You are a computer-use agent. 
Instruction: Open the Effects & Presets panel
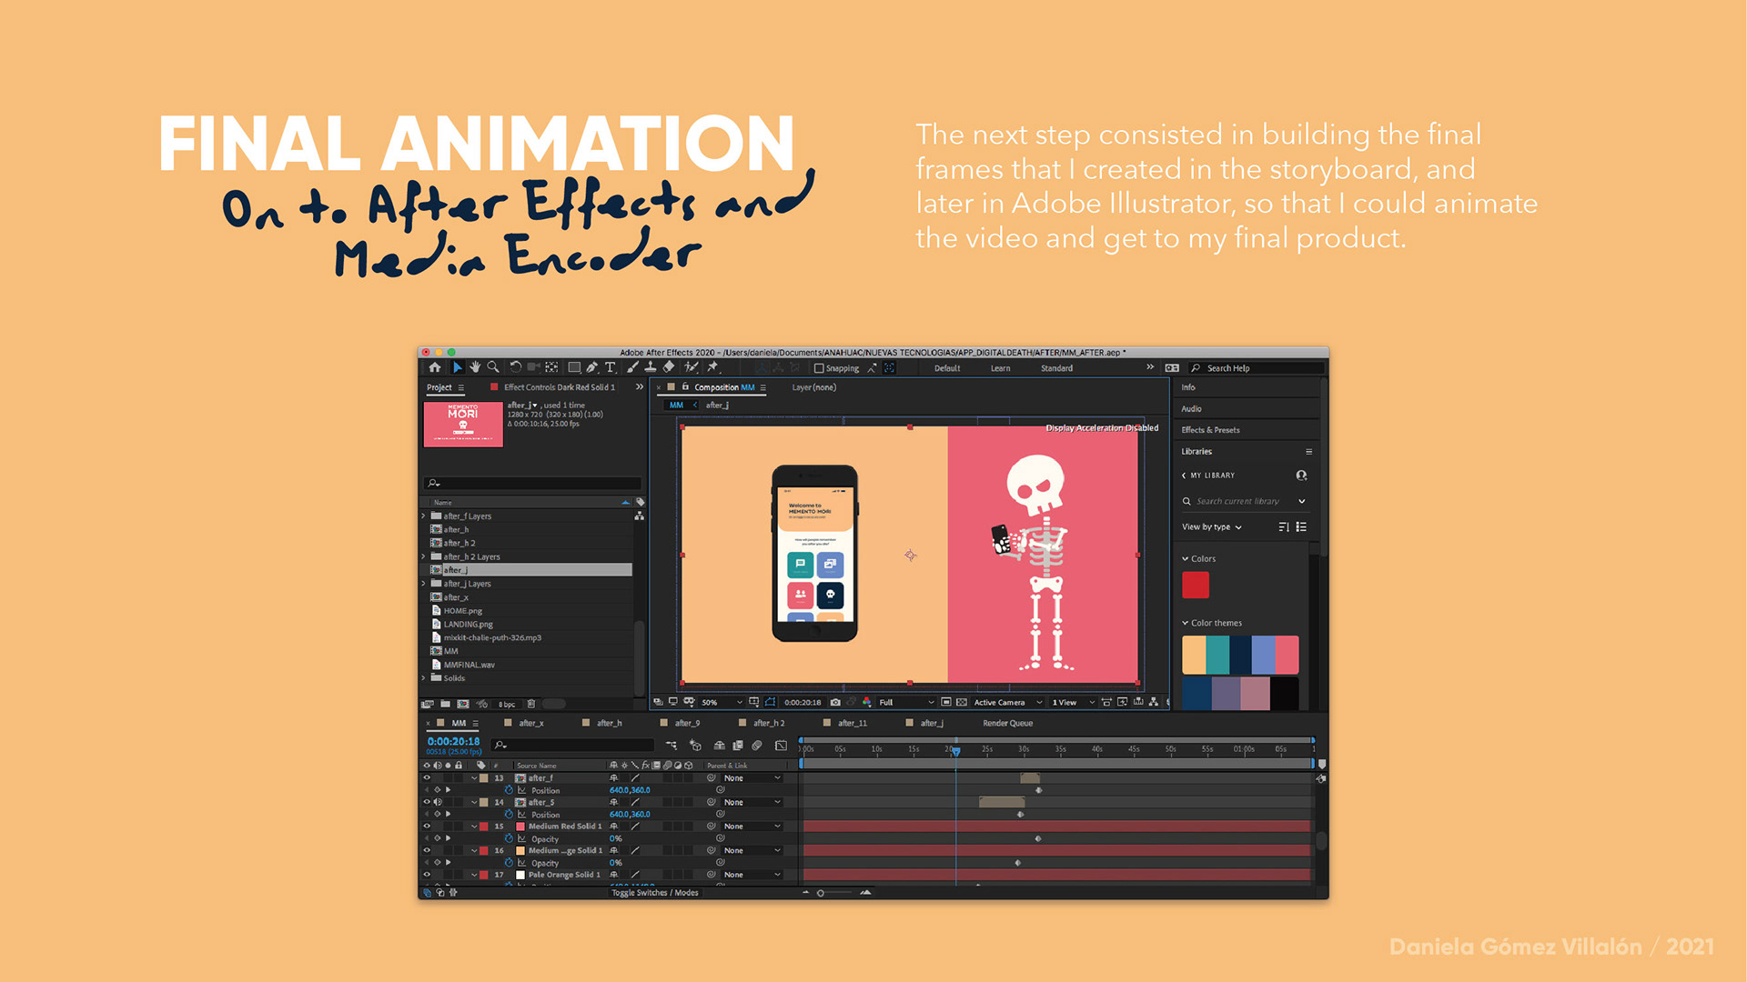(x=1210, y=430)
